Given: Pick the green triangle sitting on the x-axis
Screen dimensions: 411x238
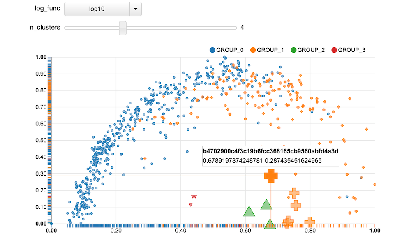Looking at the screenshot, I should pyautogui.click(x=270, y=224).
